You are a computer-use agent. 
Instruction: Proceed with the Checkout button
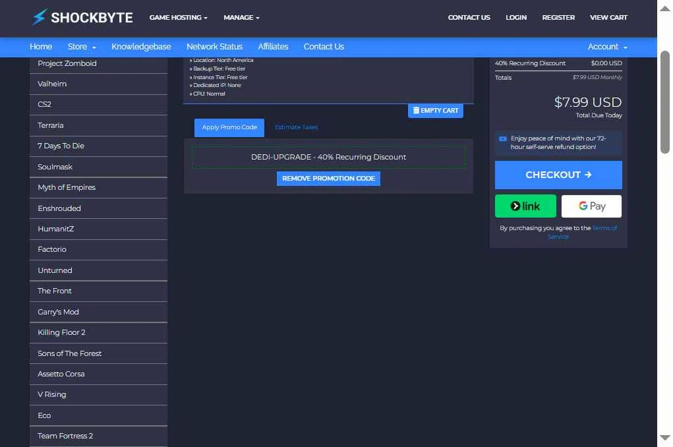point(558,175)
